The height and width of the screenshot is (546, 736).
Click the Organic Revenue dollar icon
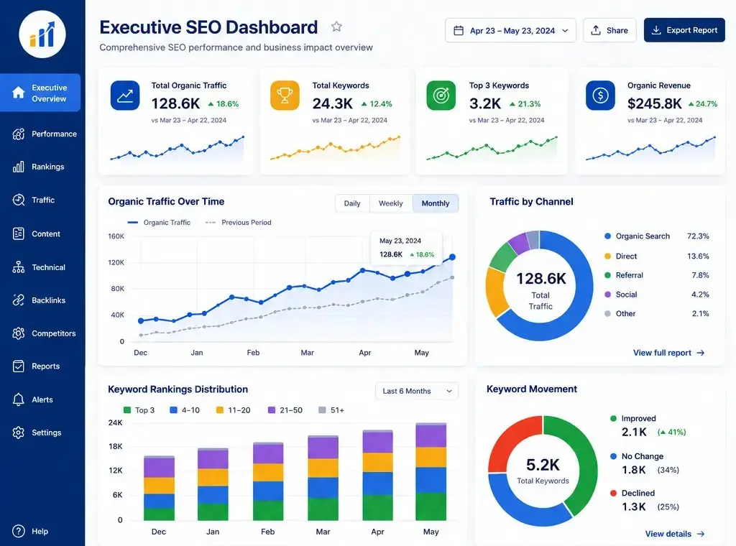600,96
